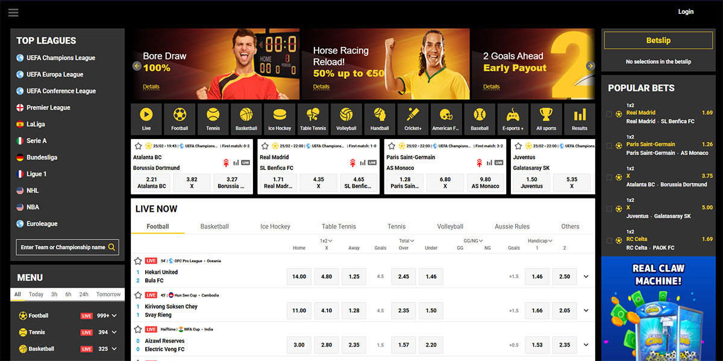Viewport: 723px width, 361px height.
Task: Select the Volleyball sport icon
Action: point(346,119)
